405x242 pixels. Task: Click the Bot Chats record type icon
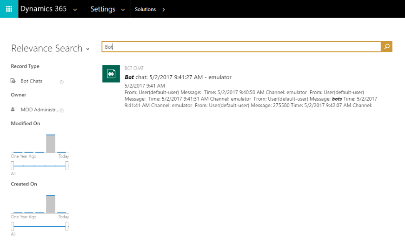[x=13, y=81]
